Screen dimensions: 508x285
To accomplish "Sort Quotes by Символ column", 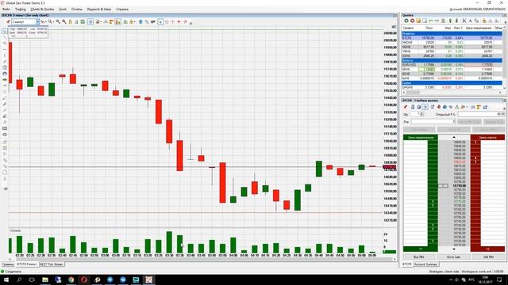I will click(x=408, y=28).
